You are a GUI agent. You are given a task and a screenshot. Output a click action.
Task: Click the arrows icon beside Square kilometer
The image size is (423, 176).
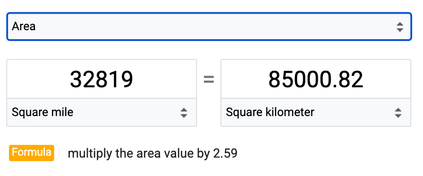(398, 113)
